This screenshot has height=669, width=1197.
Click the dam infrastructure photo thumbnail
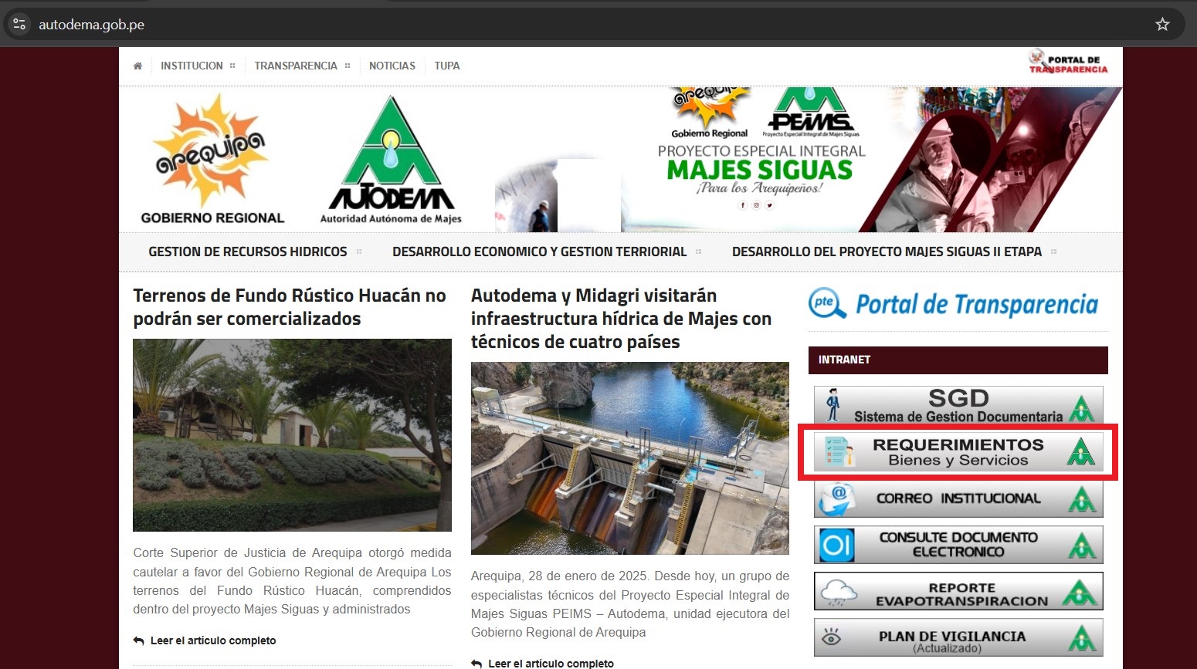point(630,458)
